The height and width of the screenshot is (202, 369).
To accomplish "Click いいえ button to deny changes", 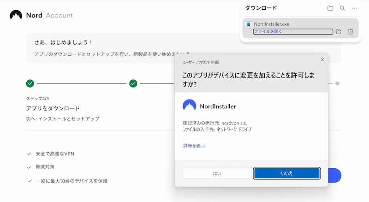I will click(x=286, y=173).
